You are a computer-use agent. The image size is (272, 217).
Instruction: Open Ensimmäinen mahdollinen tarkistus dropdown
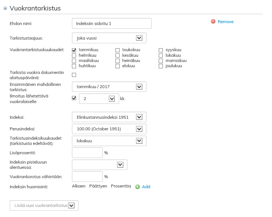pos(139,87)
